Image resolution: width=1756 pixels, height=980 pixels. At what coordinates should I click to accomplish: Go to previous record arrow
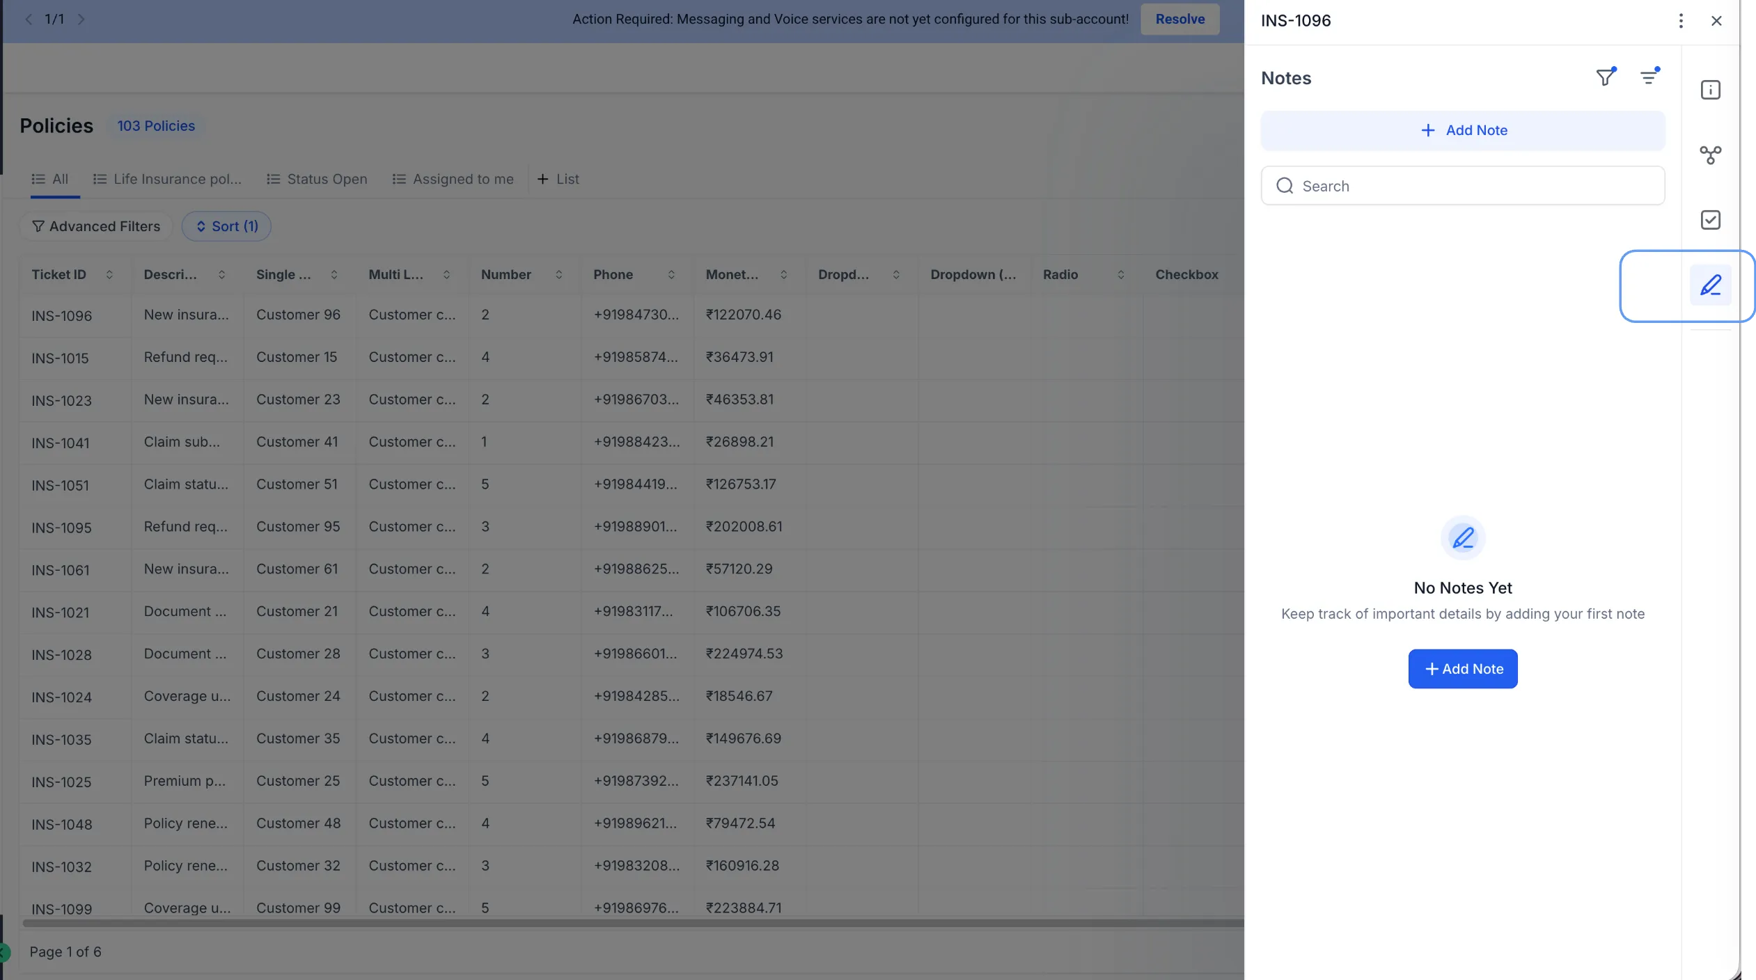coord(29,19)
